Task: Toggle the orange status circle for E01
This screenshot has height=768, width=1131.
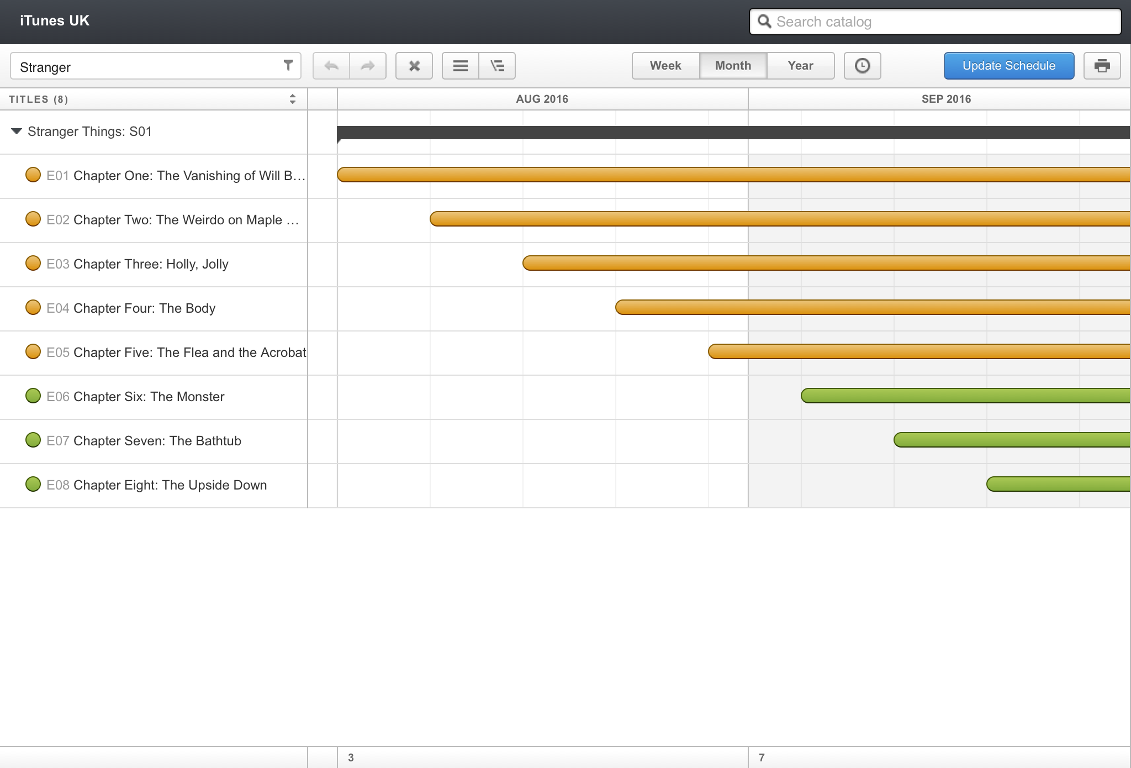Action: [33, 175]
